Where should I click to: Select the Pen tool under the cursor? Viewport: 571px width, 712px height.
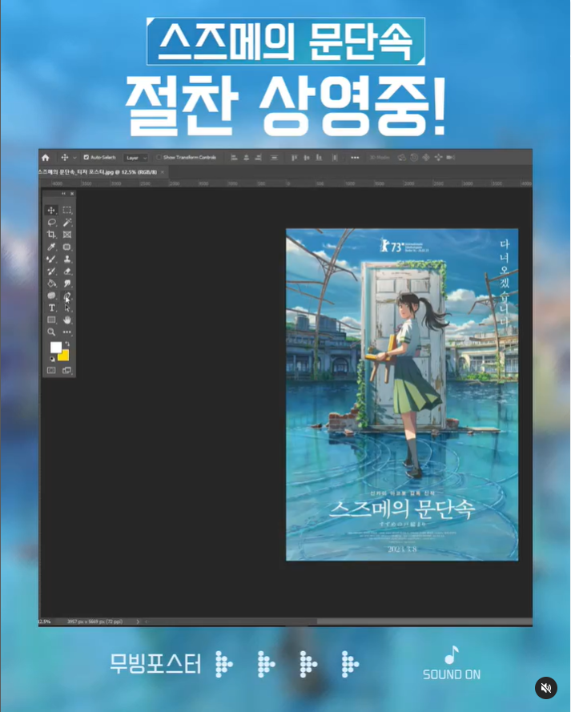click(x=67, y=296)
